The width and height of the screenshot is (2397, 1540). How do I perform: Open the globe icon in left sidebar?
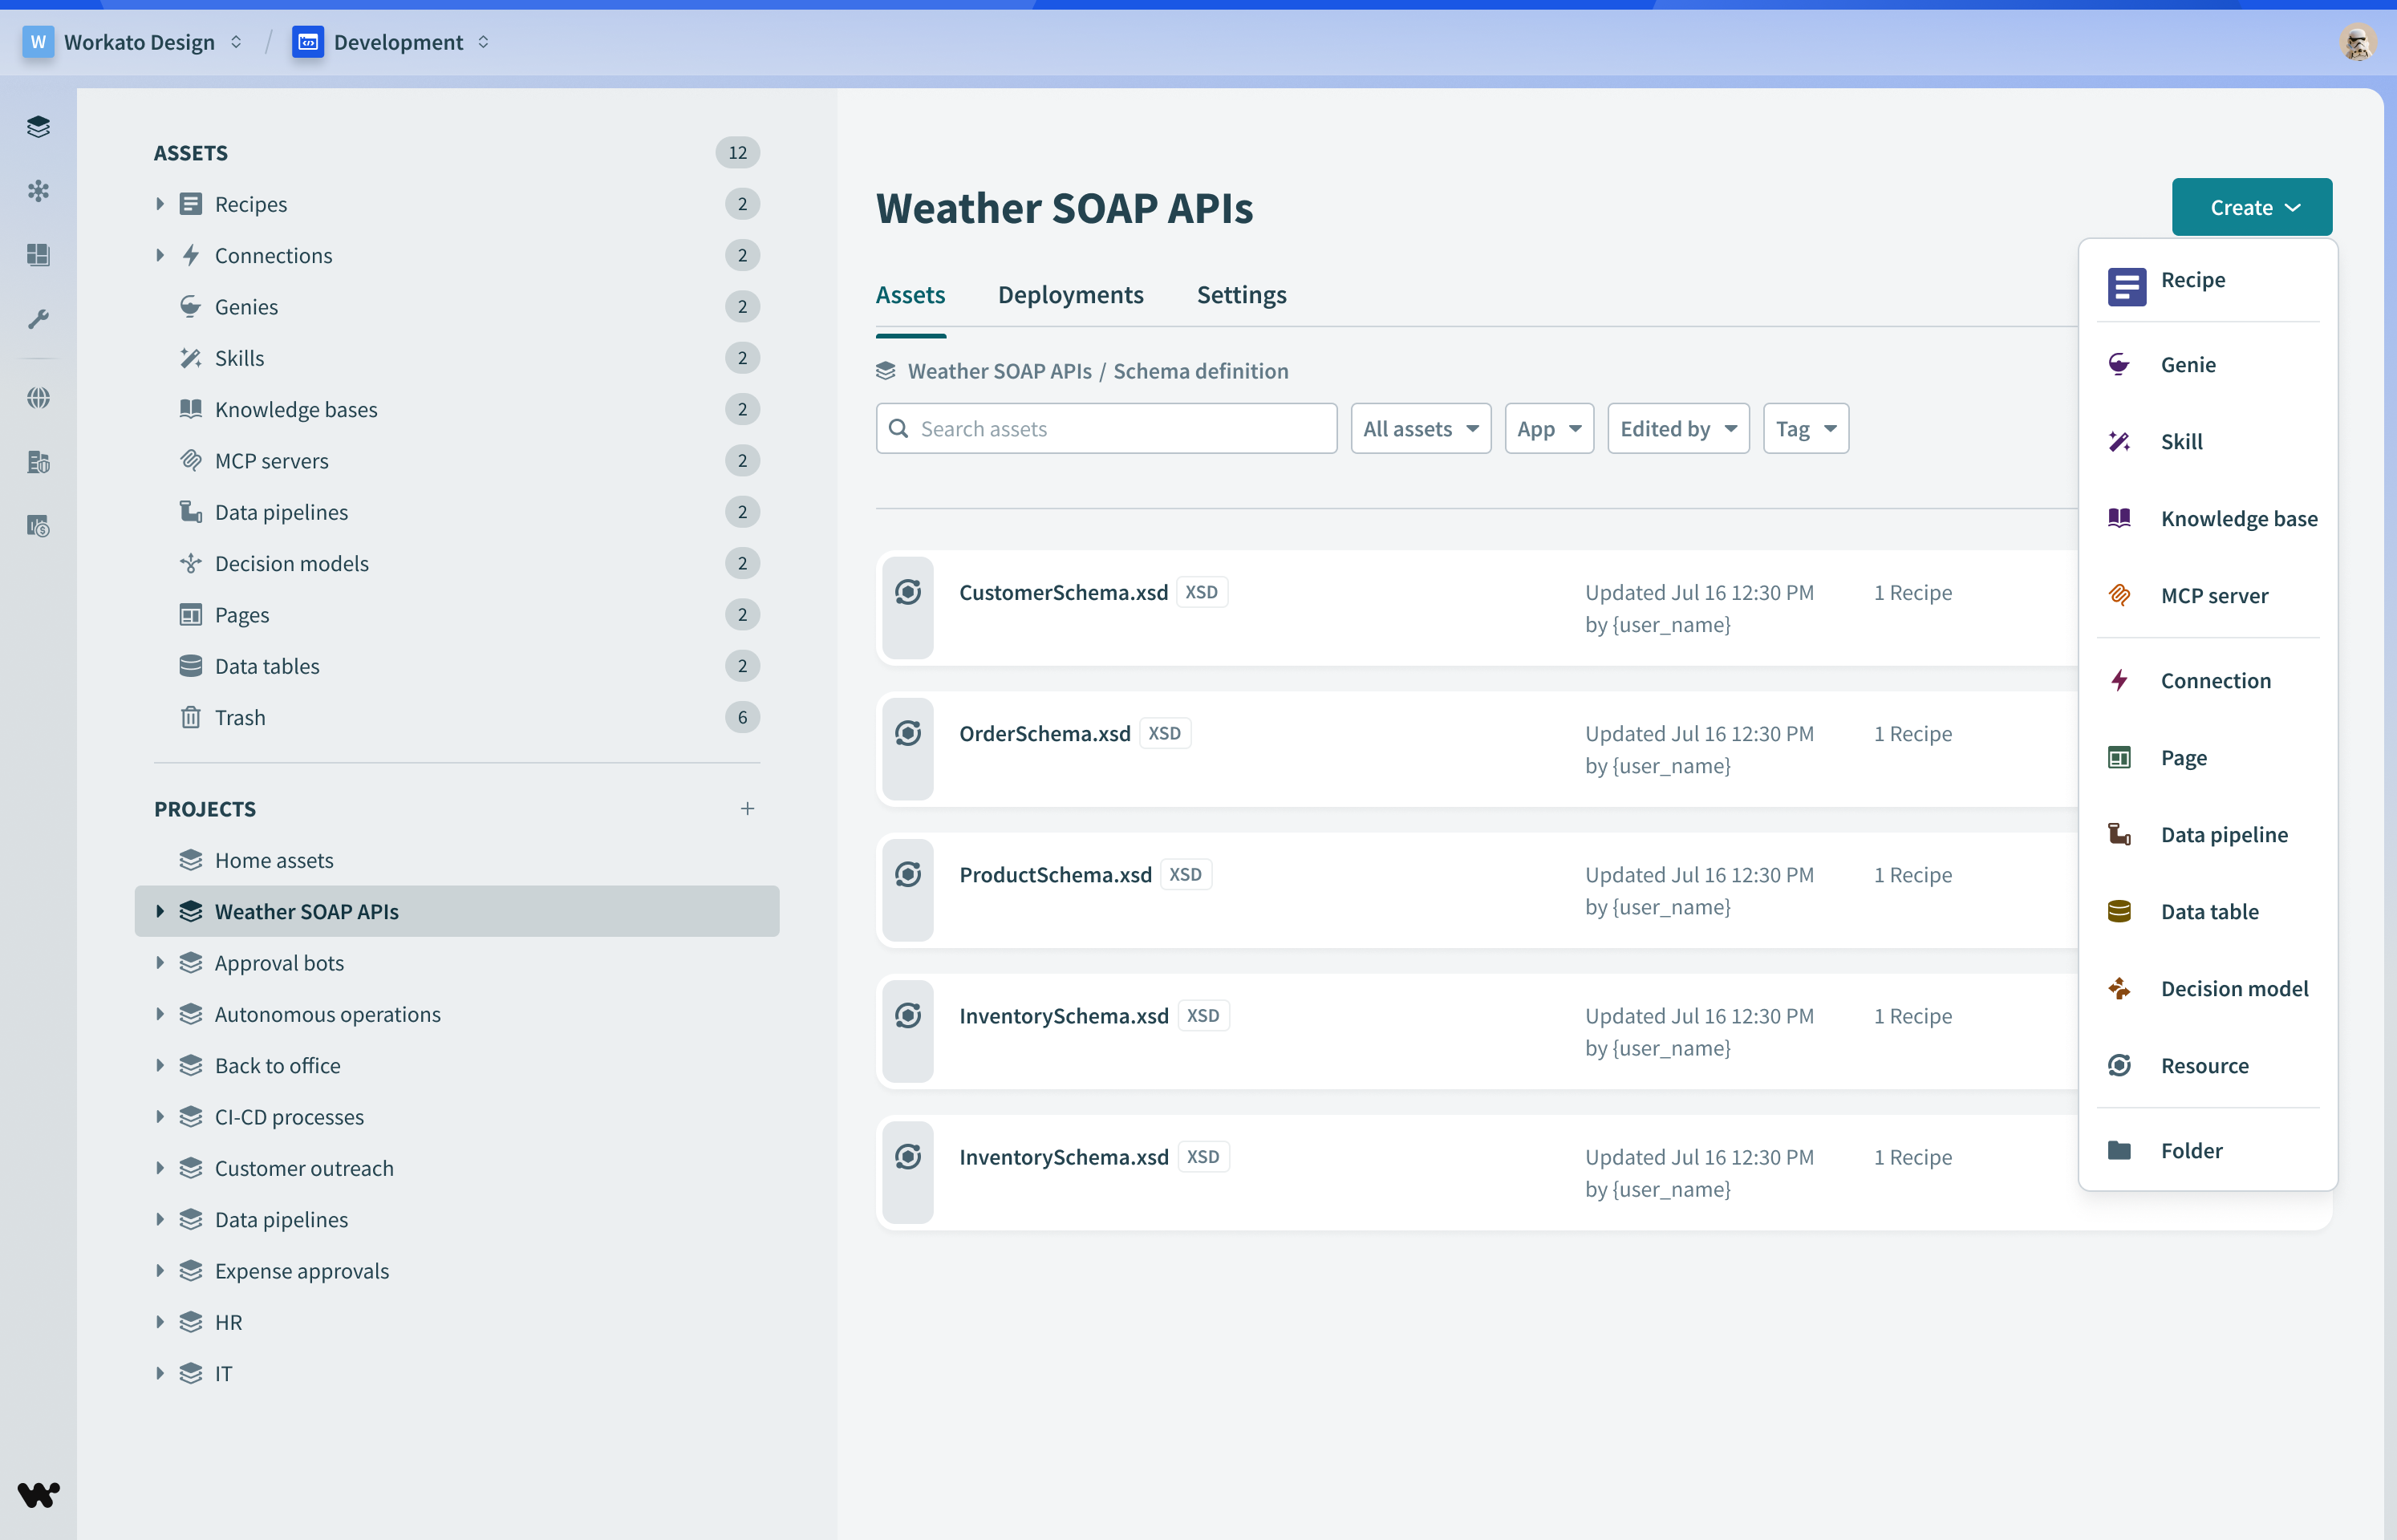[38, 398]
